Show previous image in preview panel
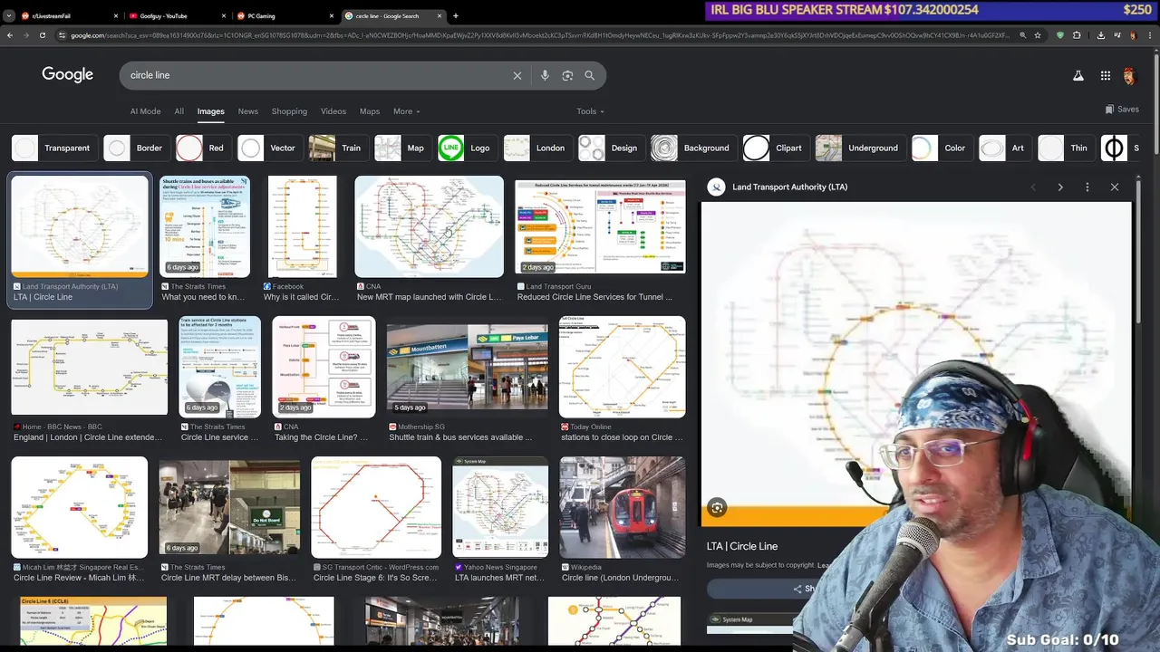Screen dimensions: 1160x652 1033,187
